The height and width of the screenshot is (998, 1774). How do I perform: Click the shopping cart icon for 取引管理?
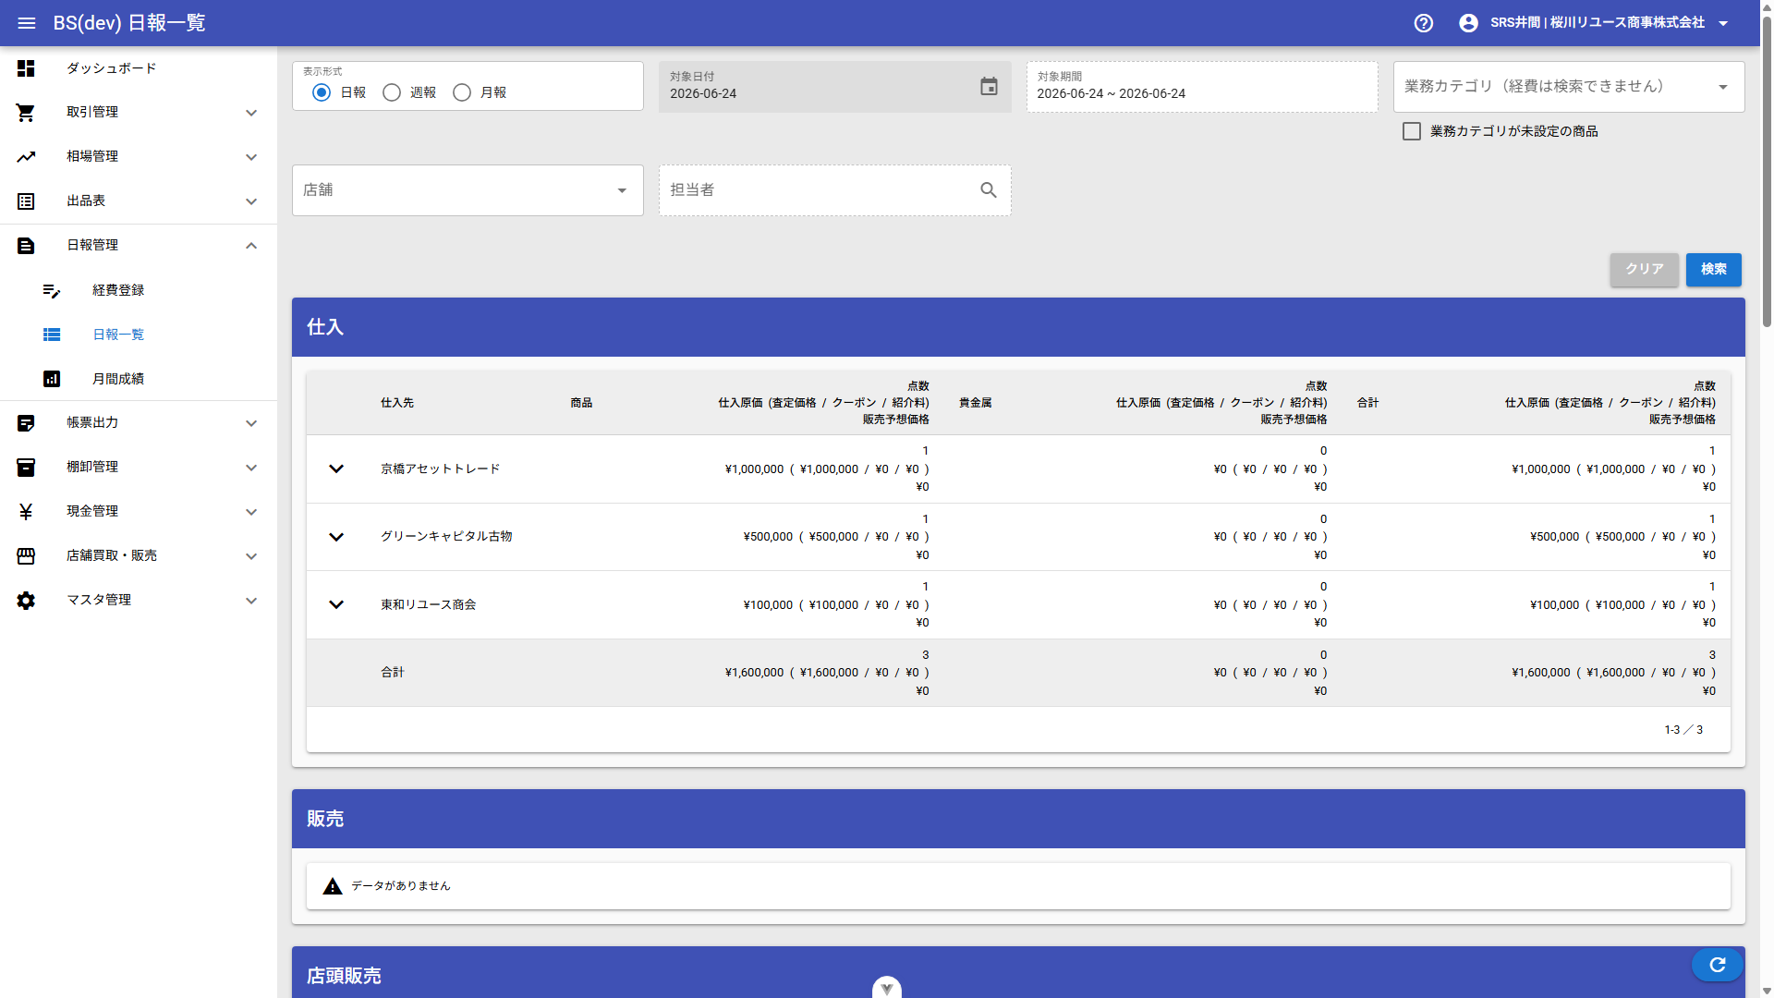[26, 113]
